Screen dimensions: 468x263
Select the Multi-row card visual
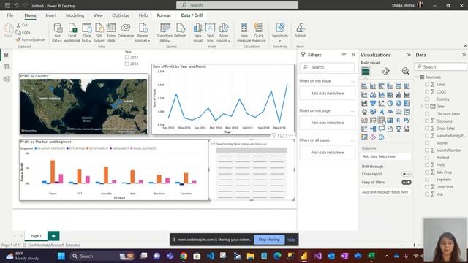[x=407, y=112]
